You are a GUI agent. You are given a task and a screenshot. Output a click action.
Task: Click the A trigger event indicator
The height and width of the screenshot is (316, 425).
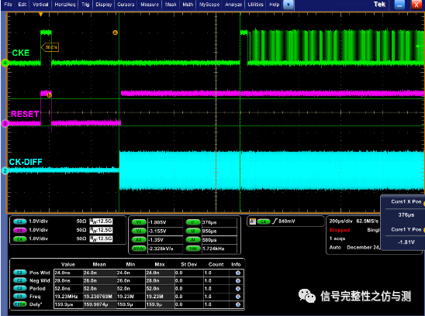coord(253,222)
